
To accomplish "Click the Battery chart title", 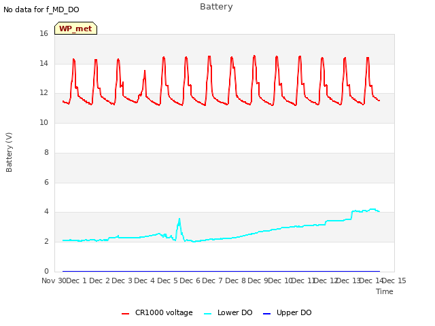I will point(216,7).
